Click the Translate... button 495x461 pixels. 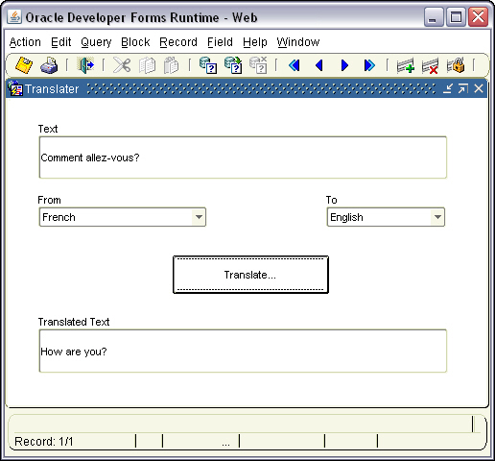pos(250,275)
